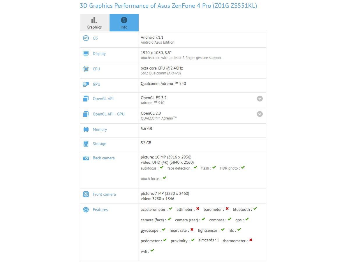Click the Back camera icon
The width and height of the screenshot is (344, 262).
[x=86, y=158]
